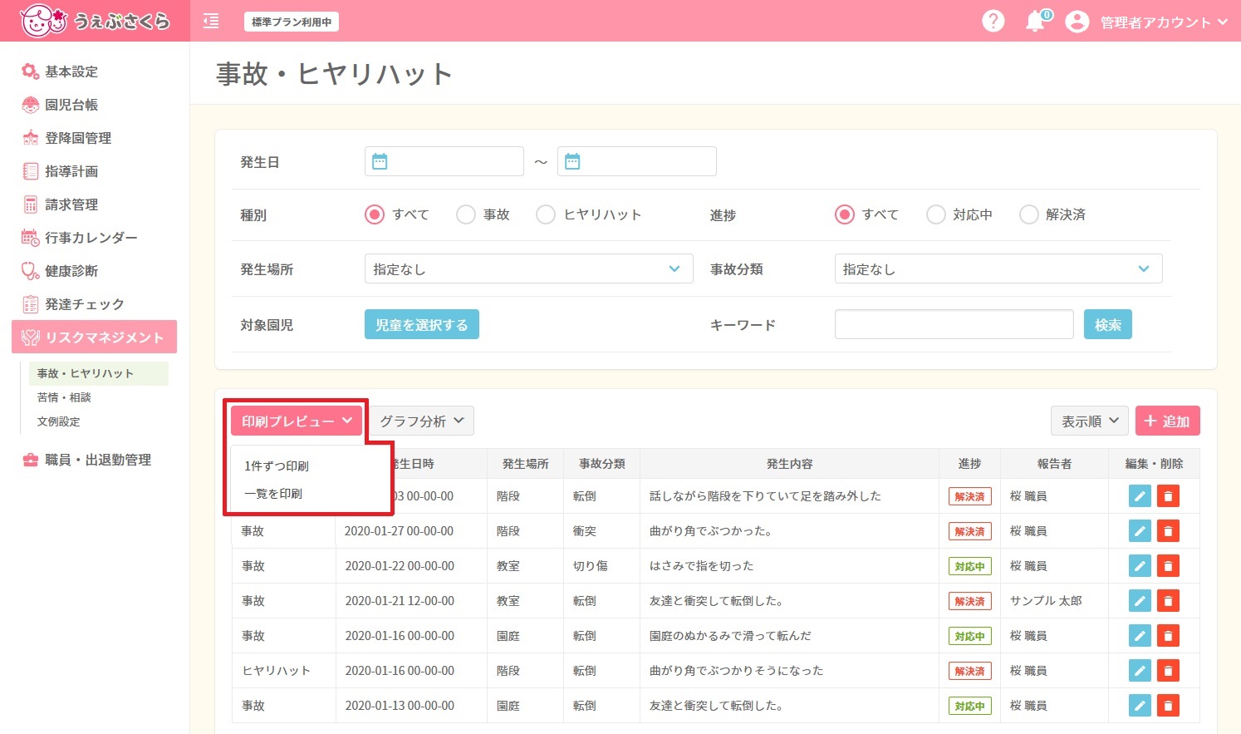The height and width of the screenshot is (734, 1241).
Task: Select すべて for 種別
Action: point(375,214)
